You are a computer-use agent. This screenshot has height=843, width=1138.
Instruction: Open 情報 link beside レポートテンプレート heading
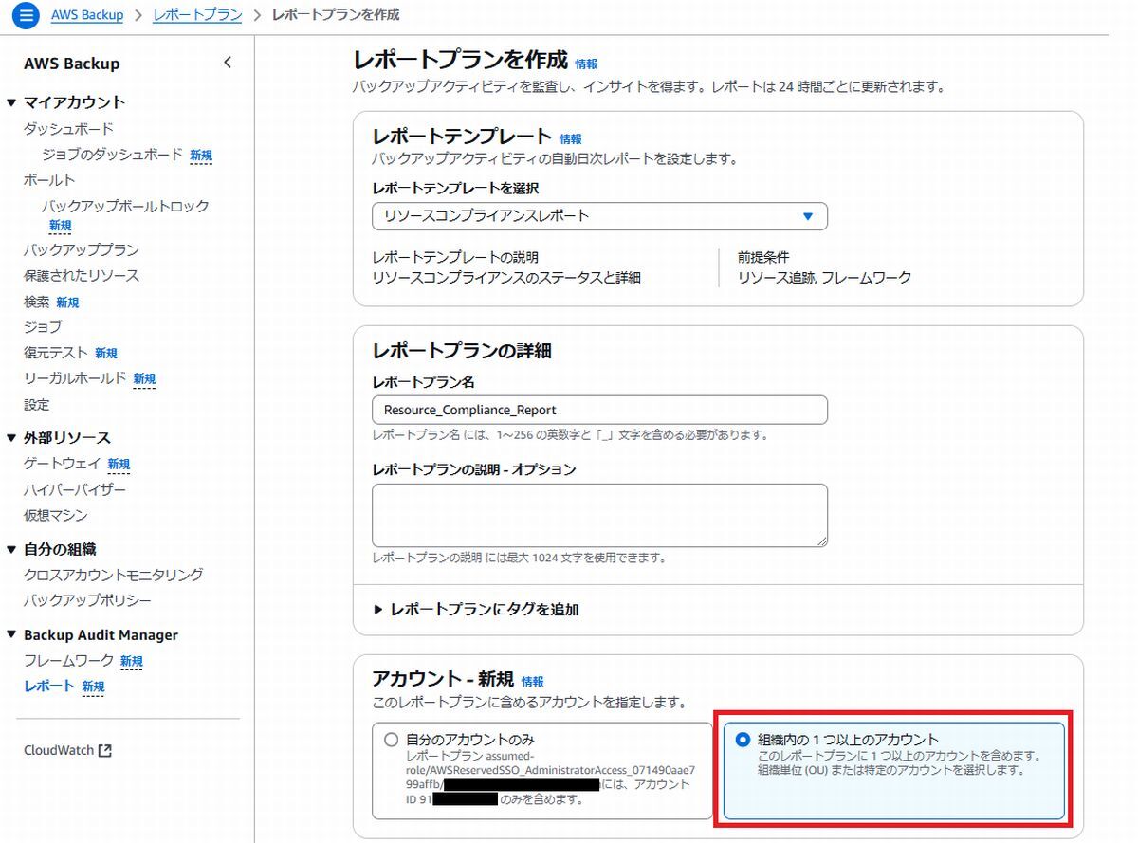(x=571, y=138)
